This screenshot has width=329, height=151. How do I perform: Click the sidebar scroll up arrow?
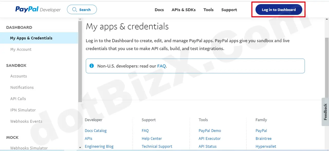pyautogui.click(x=80, y=19)
